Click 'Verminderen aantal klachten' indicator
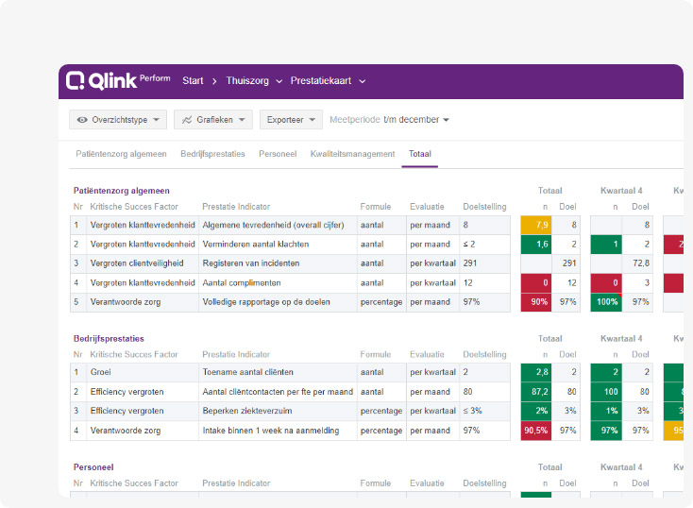 [256, 245]
